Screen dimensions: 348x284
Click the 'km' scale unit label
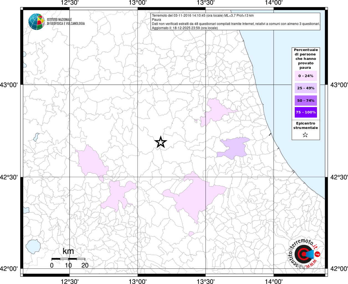68,251
